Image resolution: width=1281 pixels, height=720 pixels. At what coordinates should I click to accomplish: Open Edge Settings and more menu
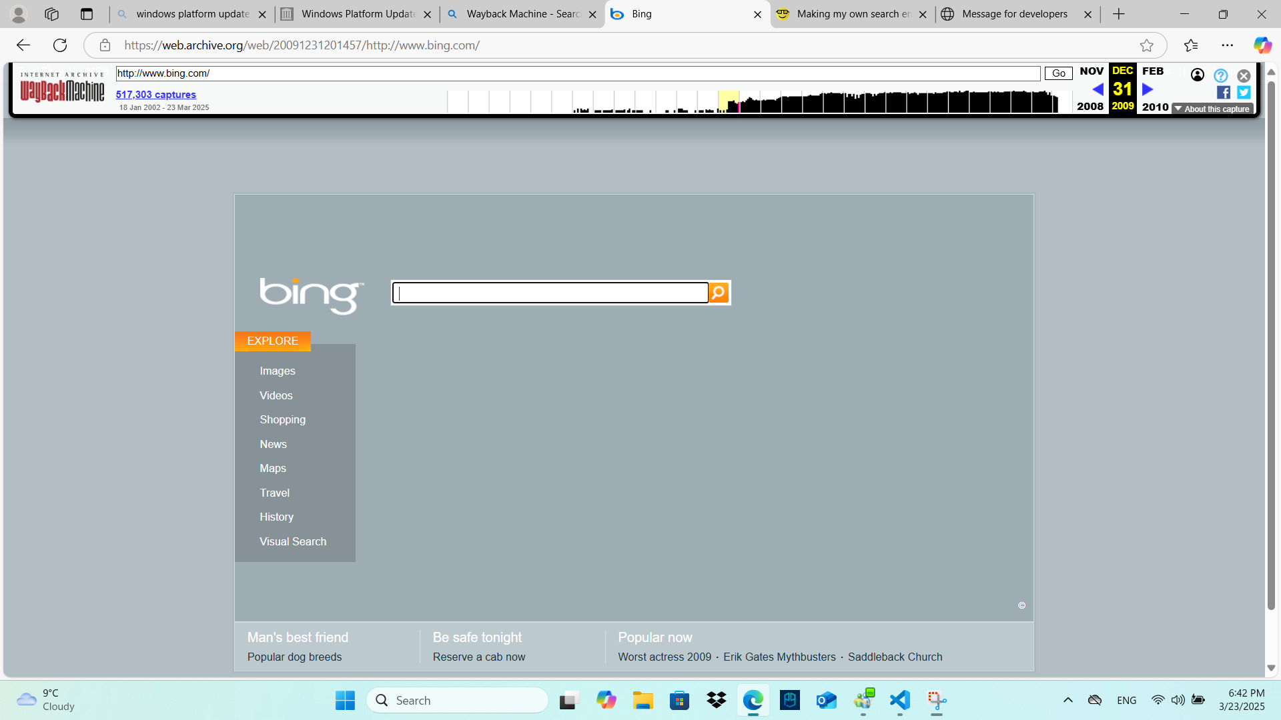[x=1228, y=45]
